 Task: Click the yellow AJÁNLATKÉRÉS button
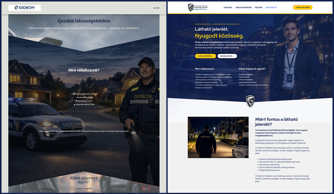click(205, 56)
